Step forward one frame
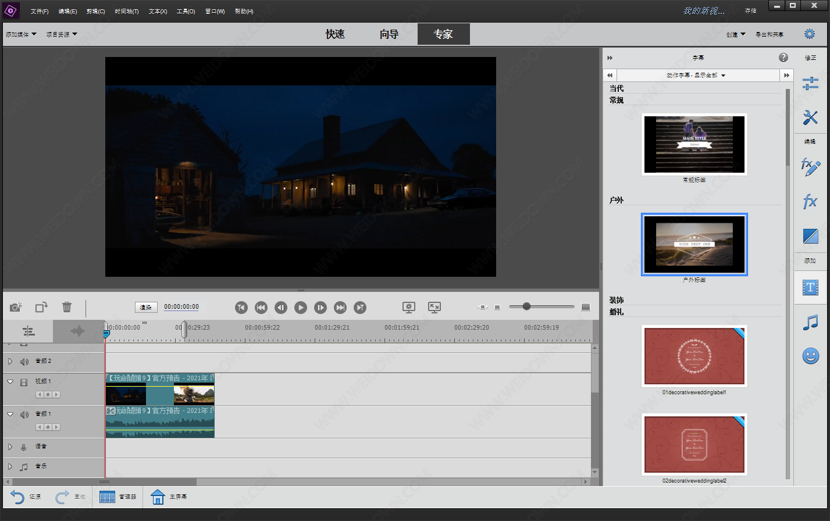 coord(320,307)
